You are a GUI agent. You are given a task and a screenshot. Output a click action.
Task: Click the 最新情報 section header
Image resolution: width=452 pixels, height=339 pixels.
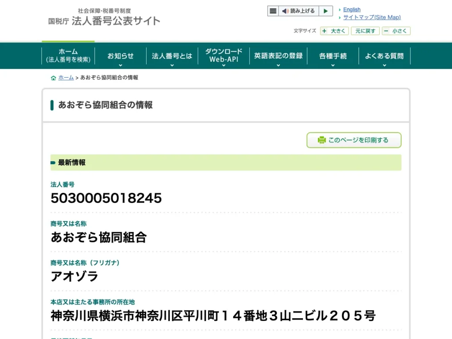(226, 162)
